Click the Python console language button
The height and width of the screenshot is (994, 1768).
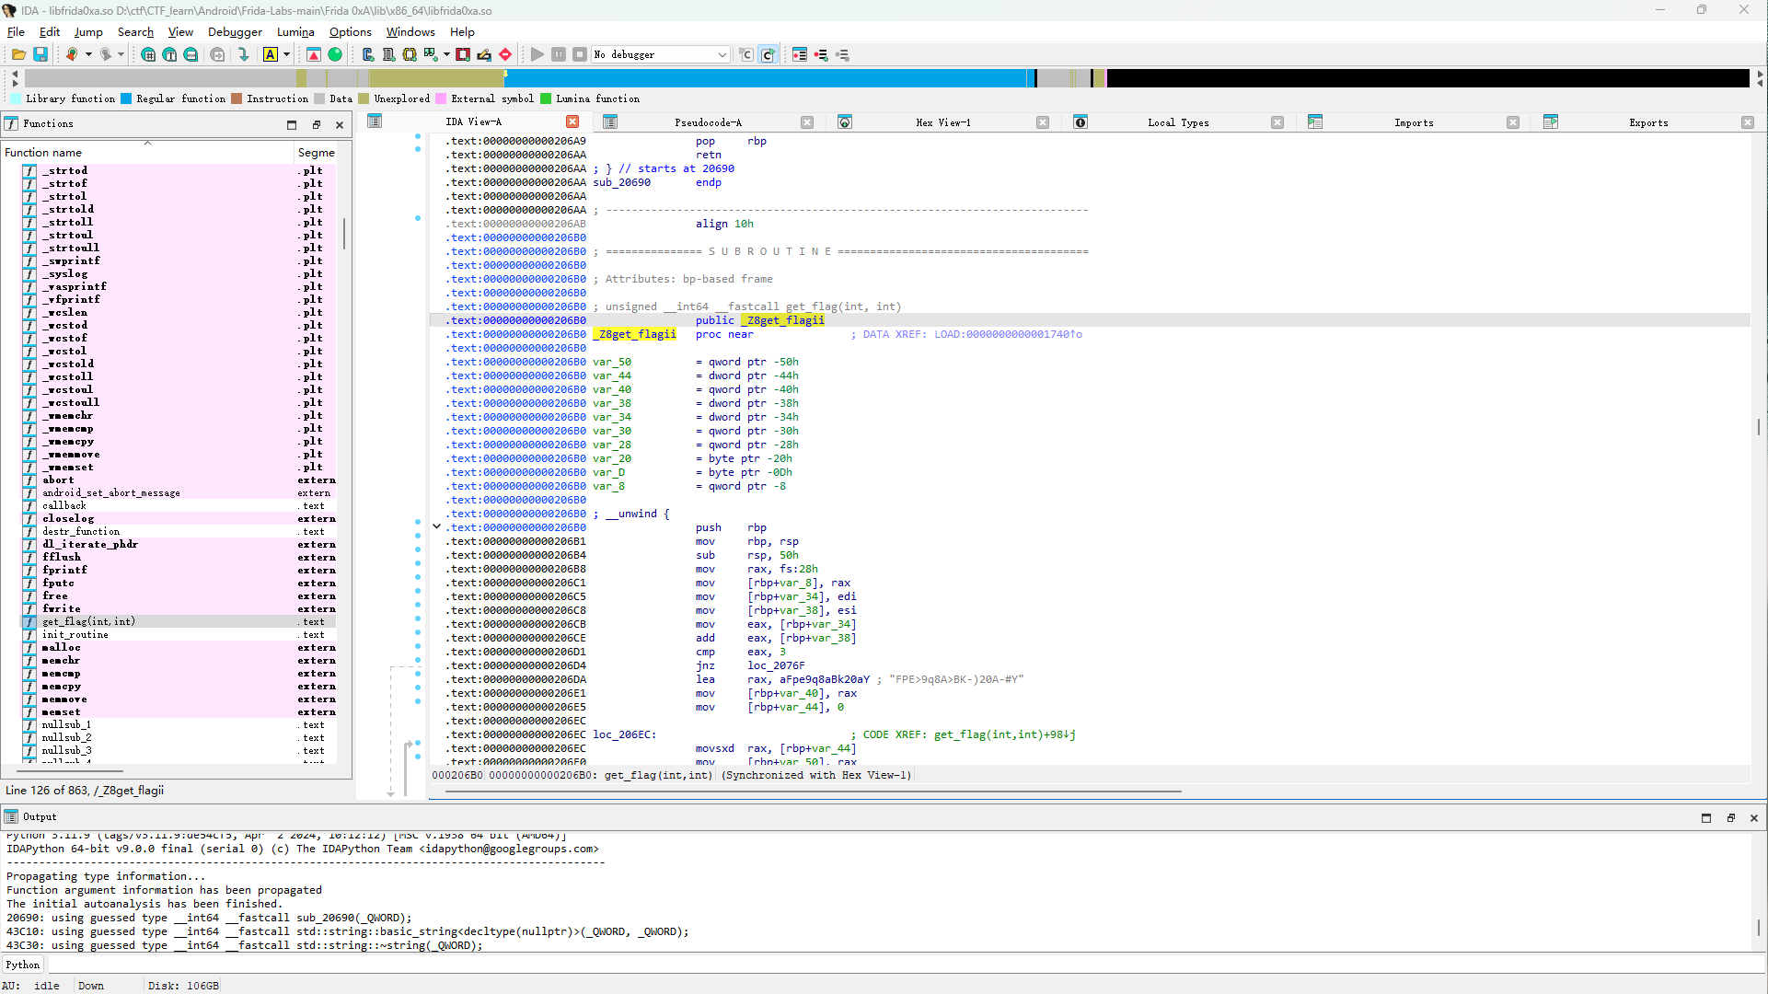[23, 965]
